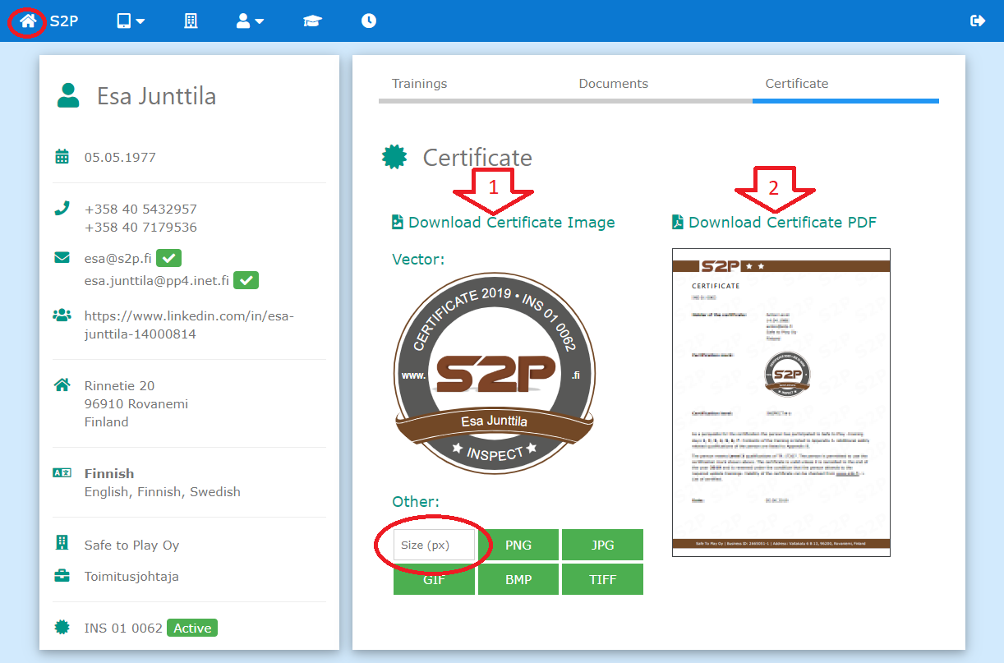Download certificate as PNG
Screen dimensions: 1004x663
coord(518,545)
